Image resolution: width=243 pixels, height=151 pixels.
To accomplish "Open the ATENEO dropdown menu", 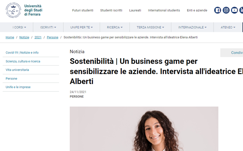I will coord(228,27).
